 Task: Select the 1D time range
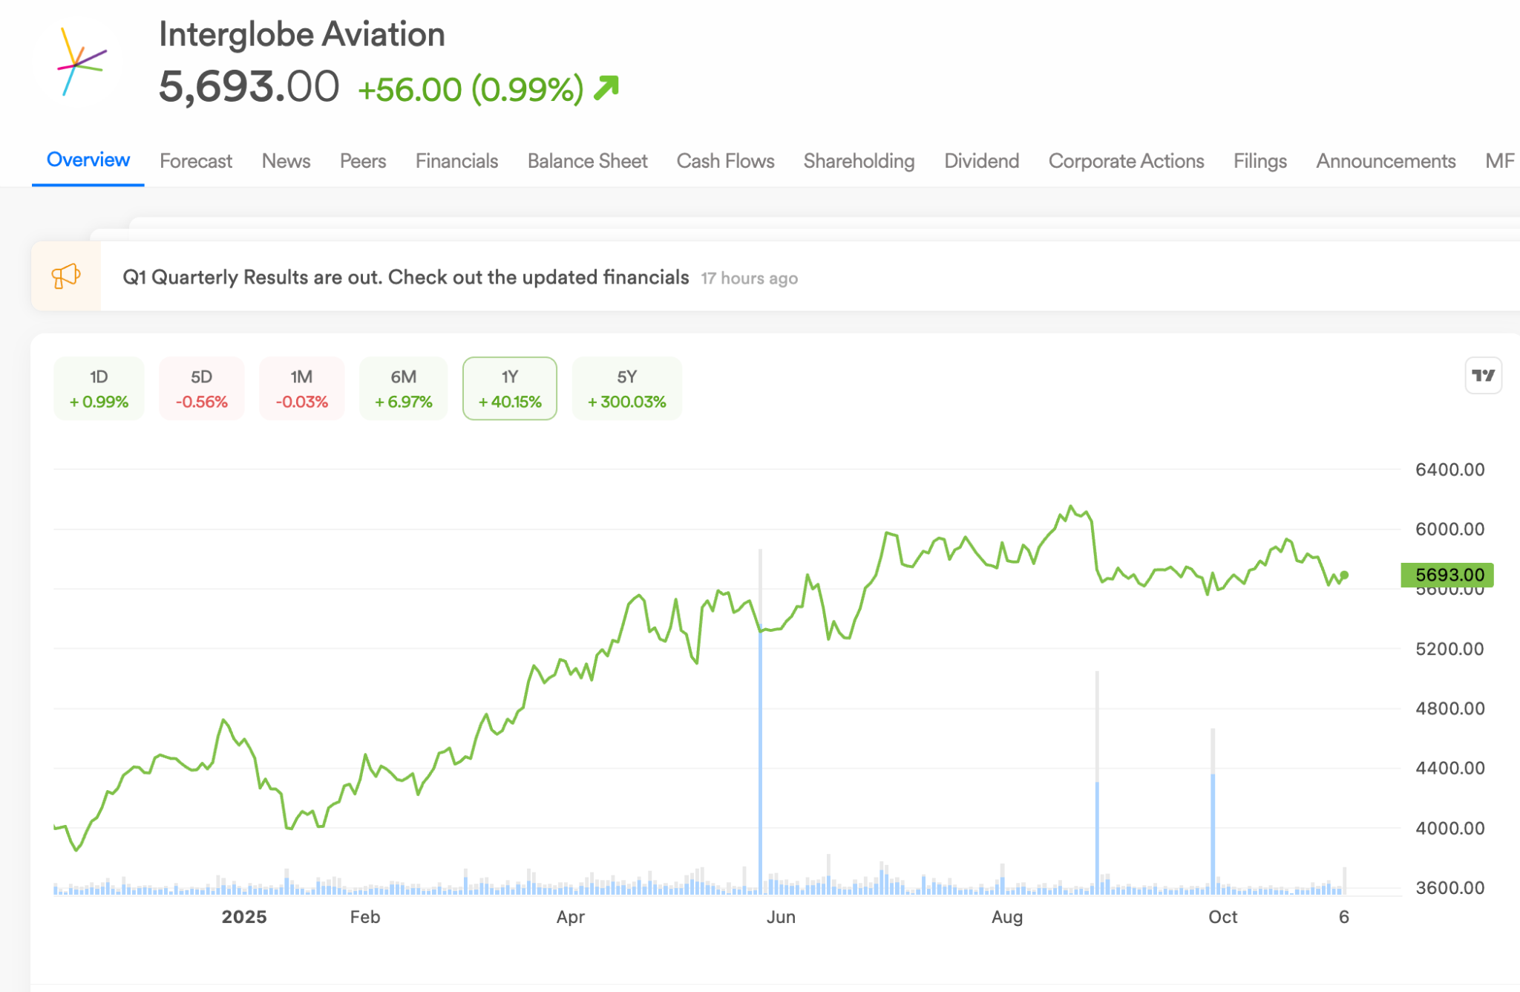pos(99,388)
